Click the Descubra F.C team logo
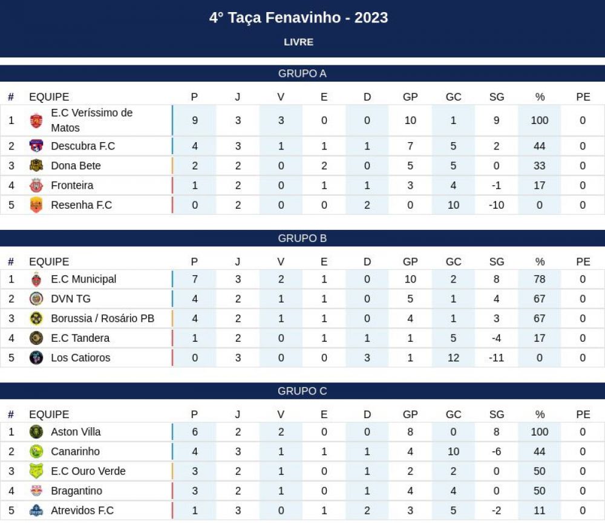Viewport: 605px width, 527px height. pyautogui.click(x=36, y=146)
